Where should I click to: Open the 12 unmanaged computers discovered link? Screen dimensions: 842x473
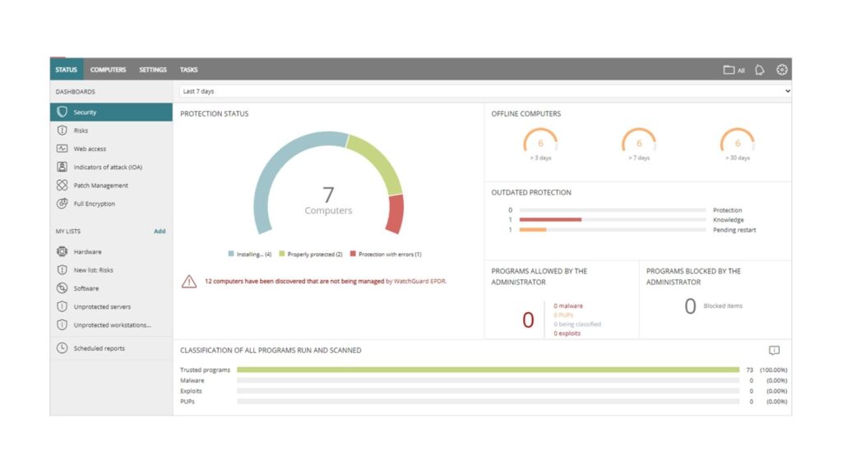click(x=294, y=281)
